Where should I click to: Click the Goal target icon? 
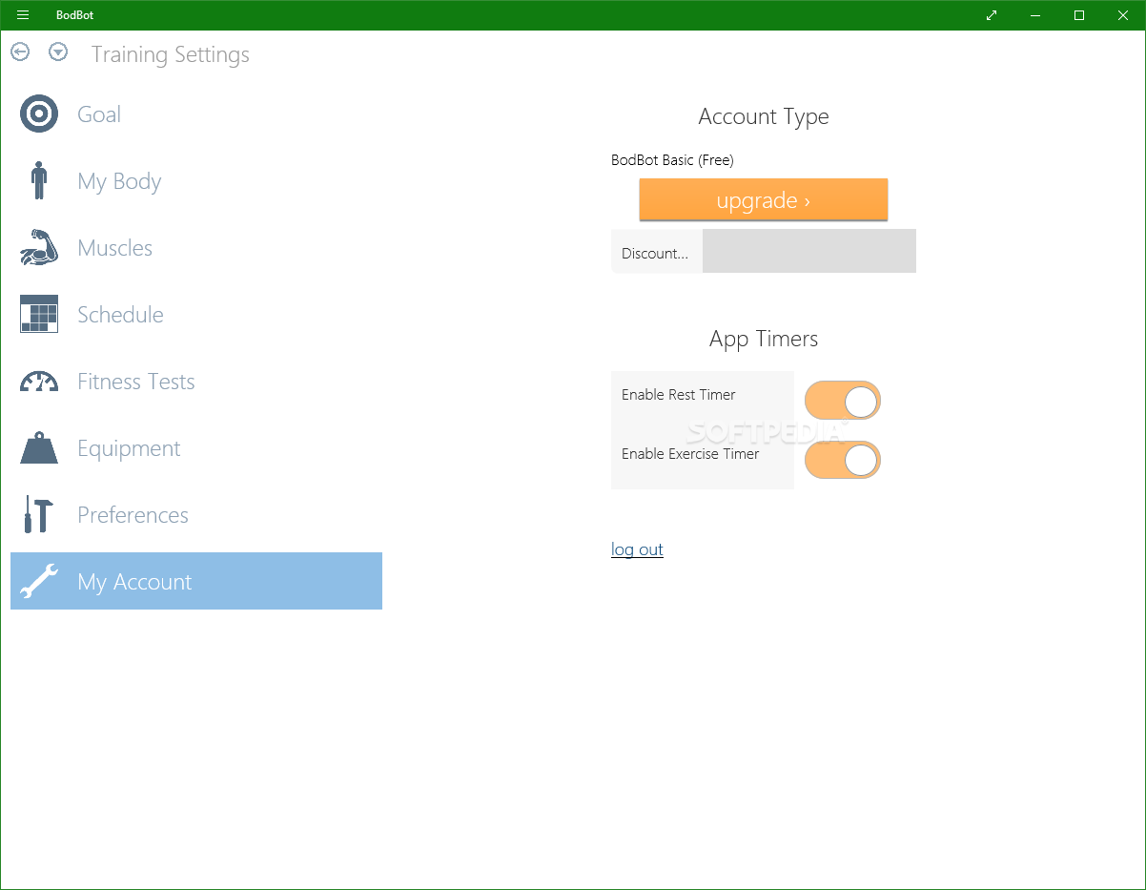39,114
